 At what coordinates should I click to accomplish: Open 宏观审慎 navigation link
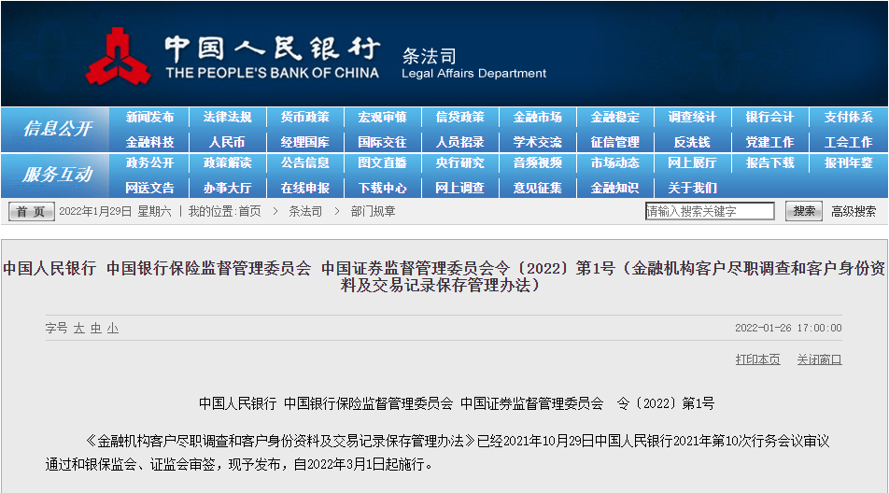[382, 118]
